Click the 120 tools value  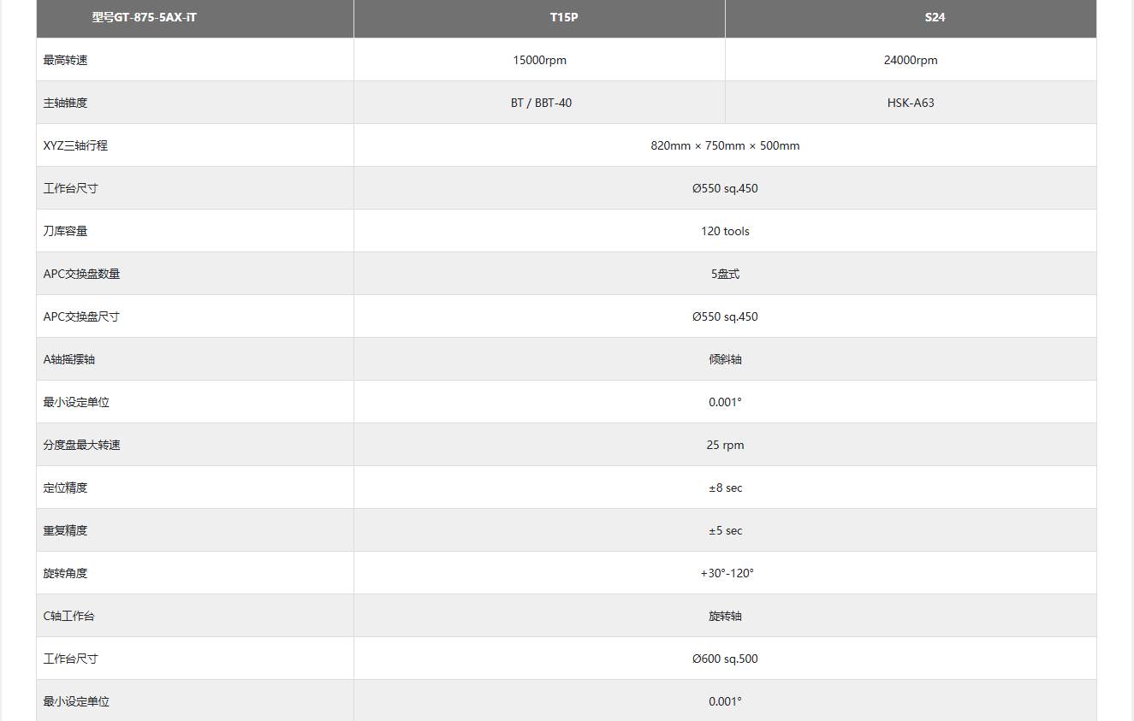[x=725, y=231]
